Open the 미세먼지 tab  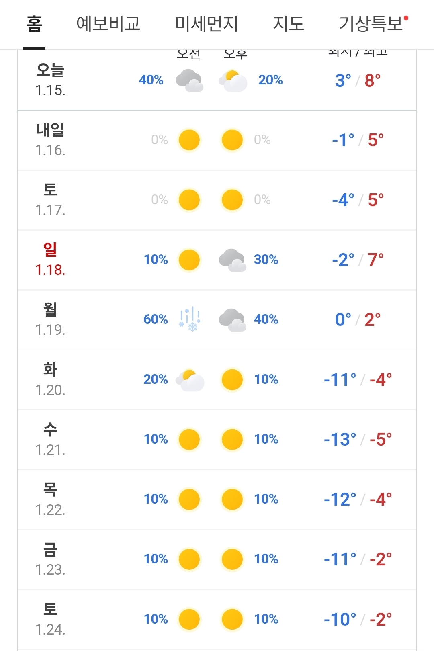tap(207, 24)
